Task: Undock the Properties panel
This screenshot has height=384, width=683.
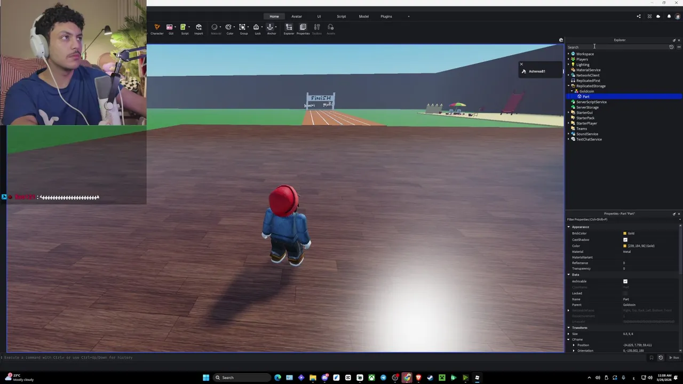Action: coord(674,214)
